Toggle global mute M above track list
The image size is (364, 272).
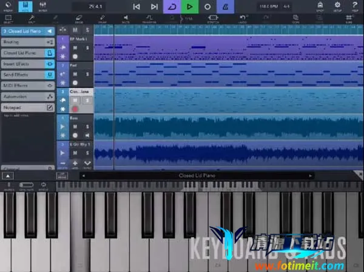pyautogui.click(x=75, y=30)
